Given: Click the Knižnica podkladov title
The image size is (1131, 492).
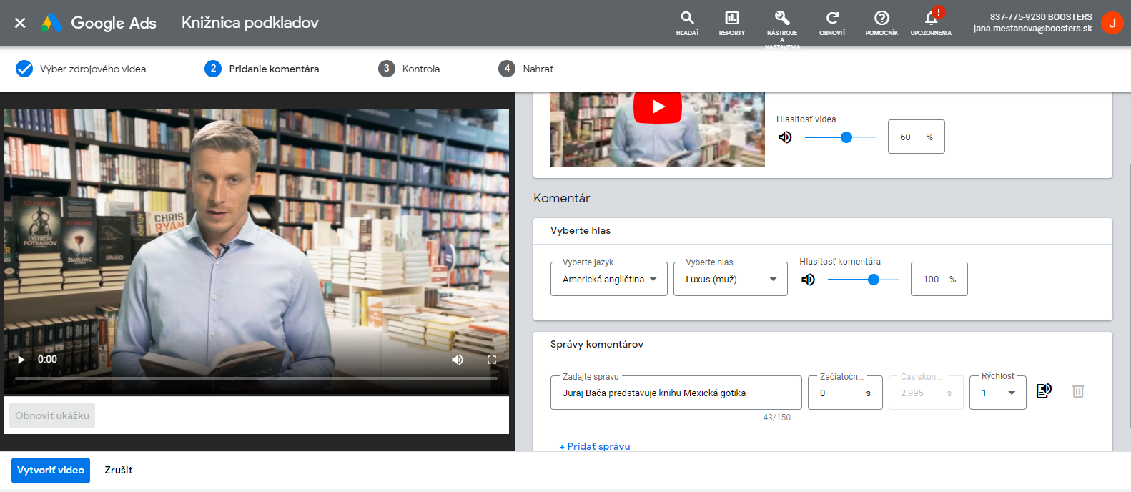Looking at the screenshot, I should coord(250,23).
